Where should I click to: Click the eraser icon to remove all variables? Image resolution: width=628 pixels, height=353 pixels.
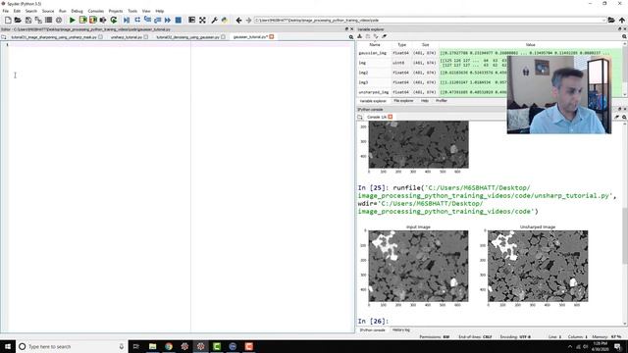[x=384, y=36]
